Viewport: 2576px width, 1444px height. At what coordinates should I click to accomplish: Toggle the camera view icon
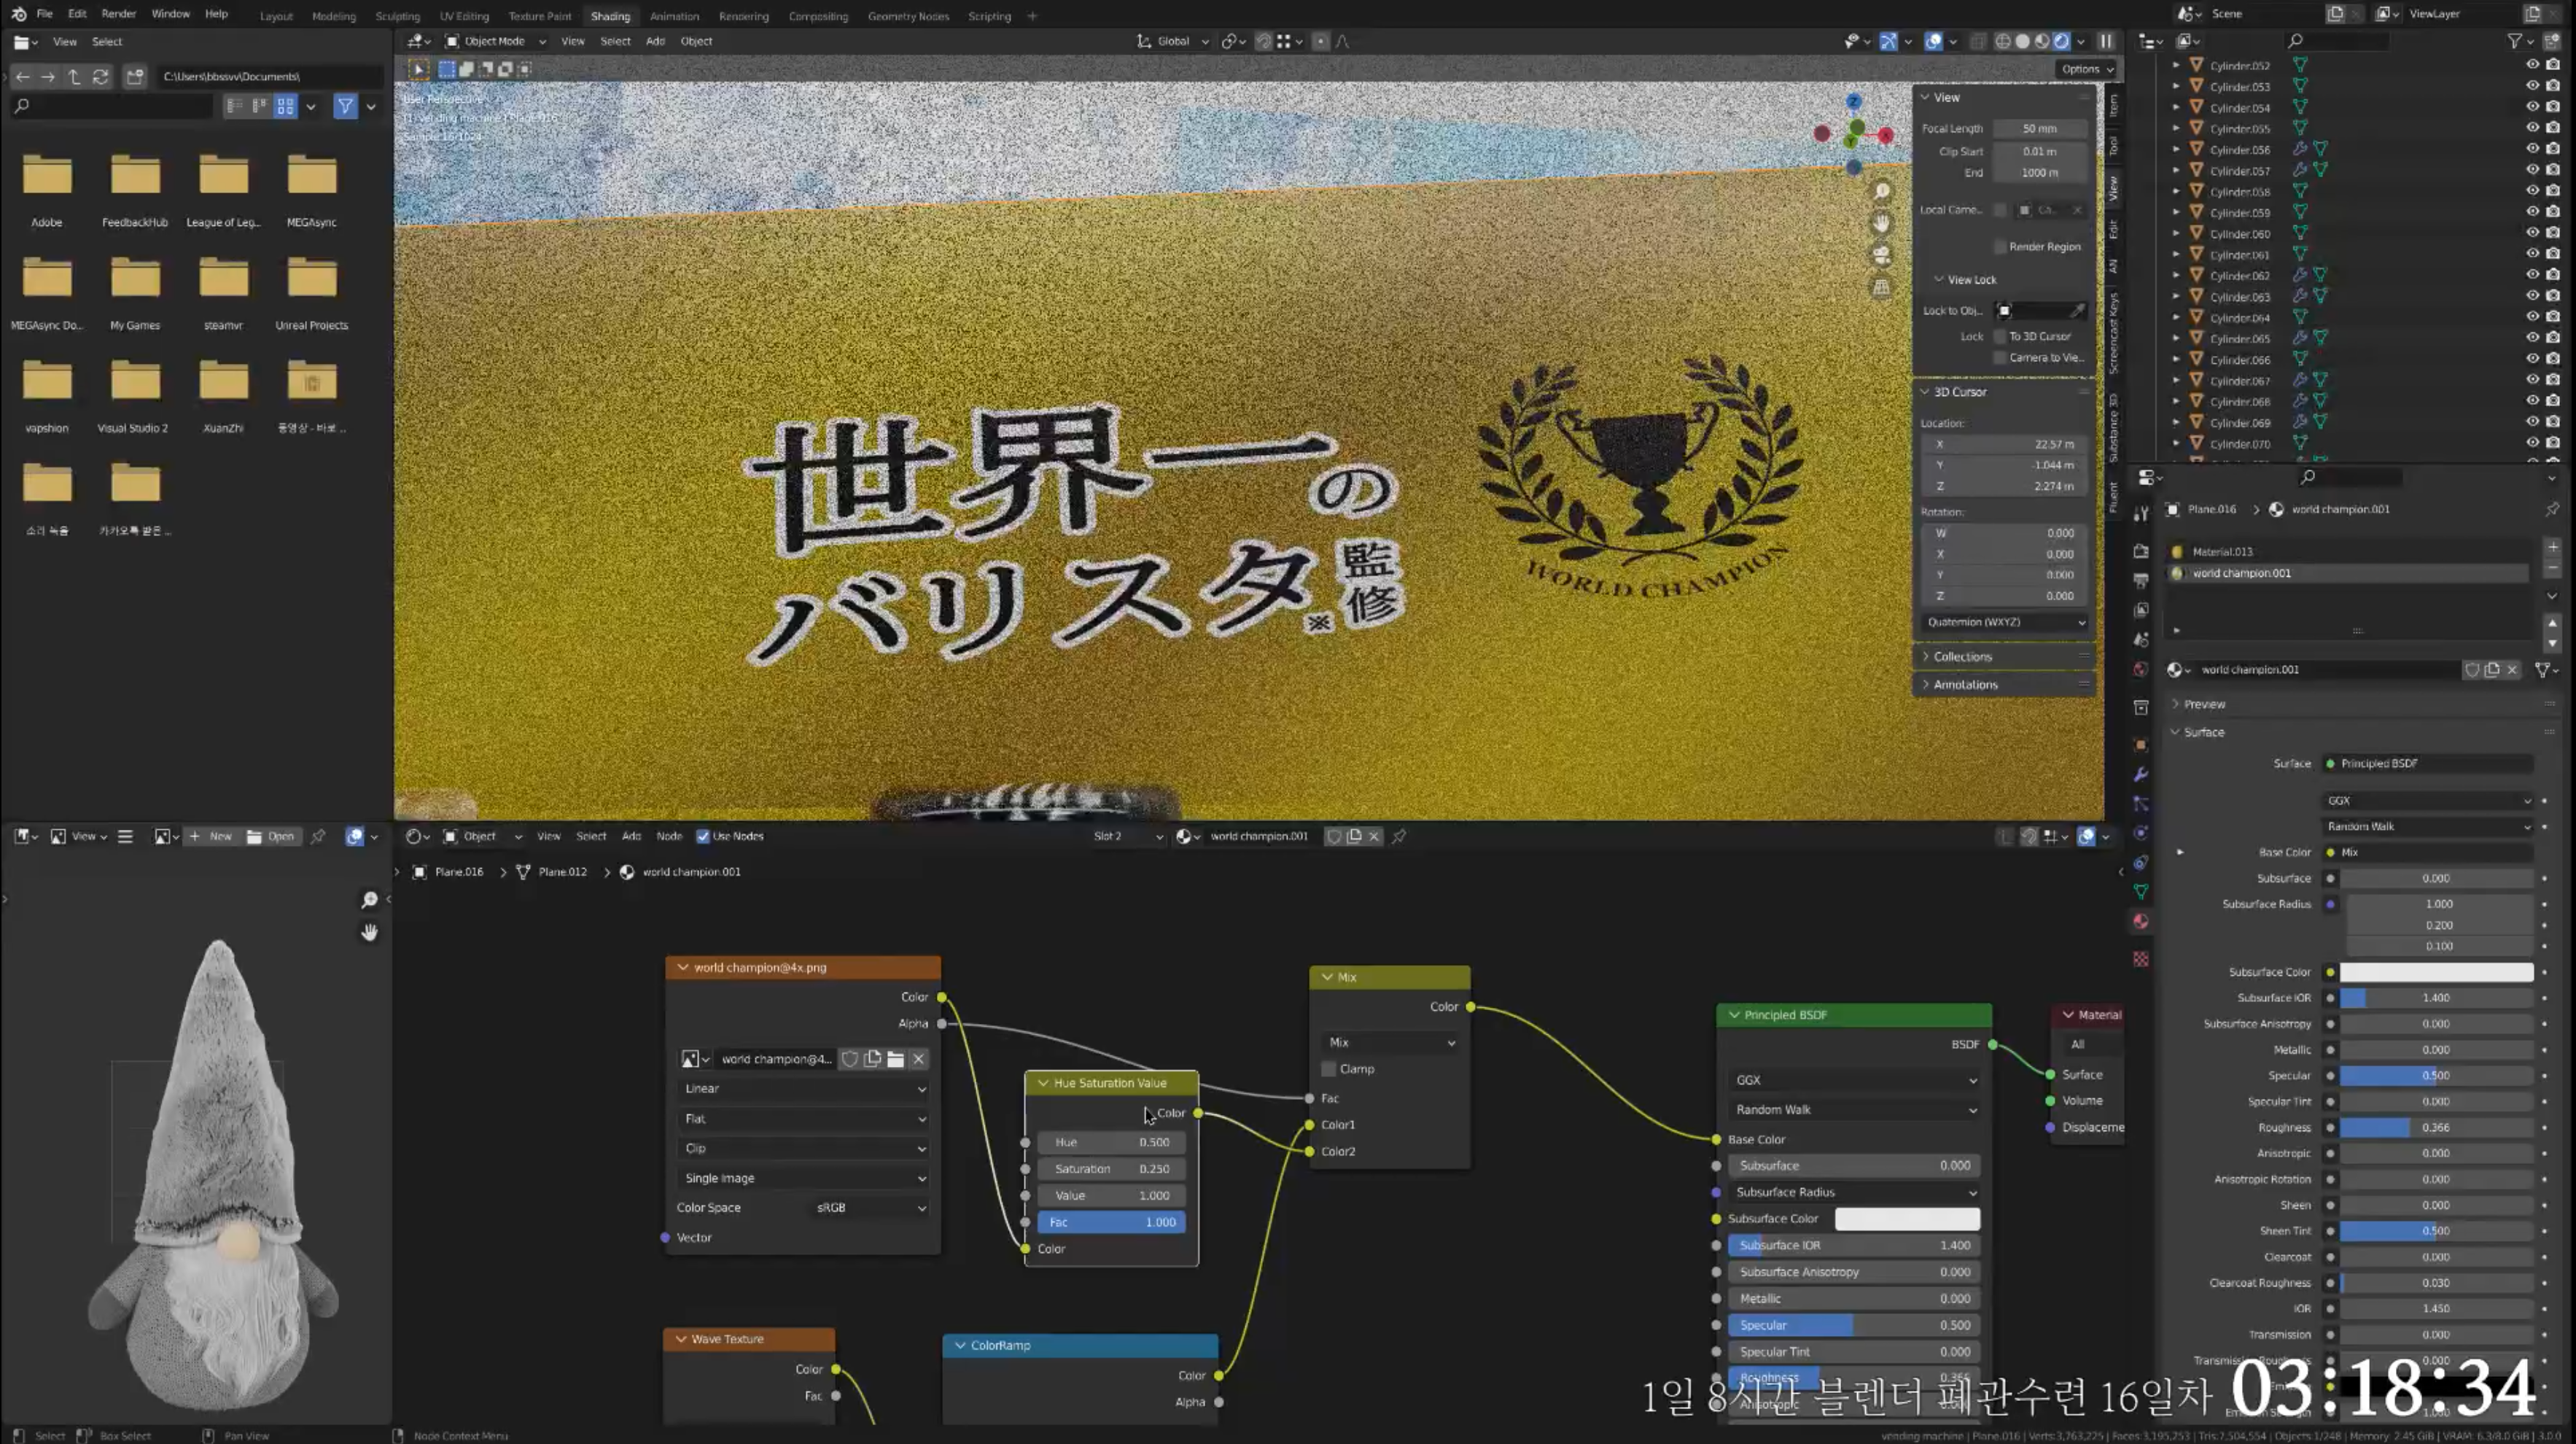pyautogui.click(x=1882, y=255)
